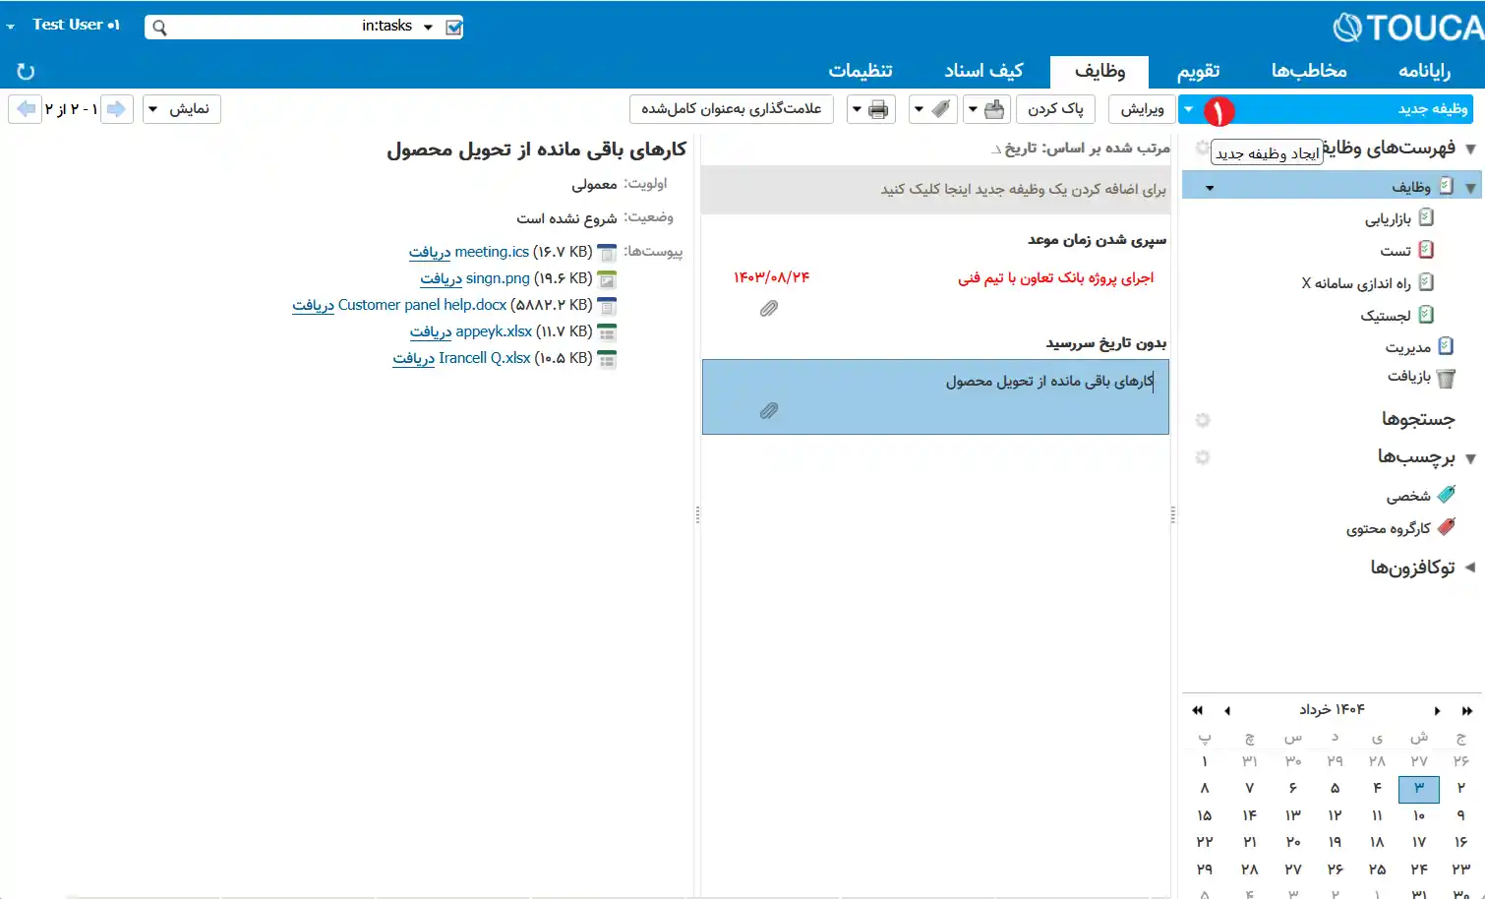The height and width of the screenshot is (899, 1485).
Task: Open the تست task list
Action: coord(1406,251)
